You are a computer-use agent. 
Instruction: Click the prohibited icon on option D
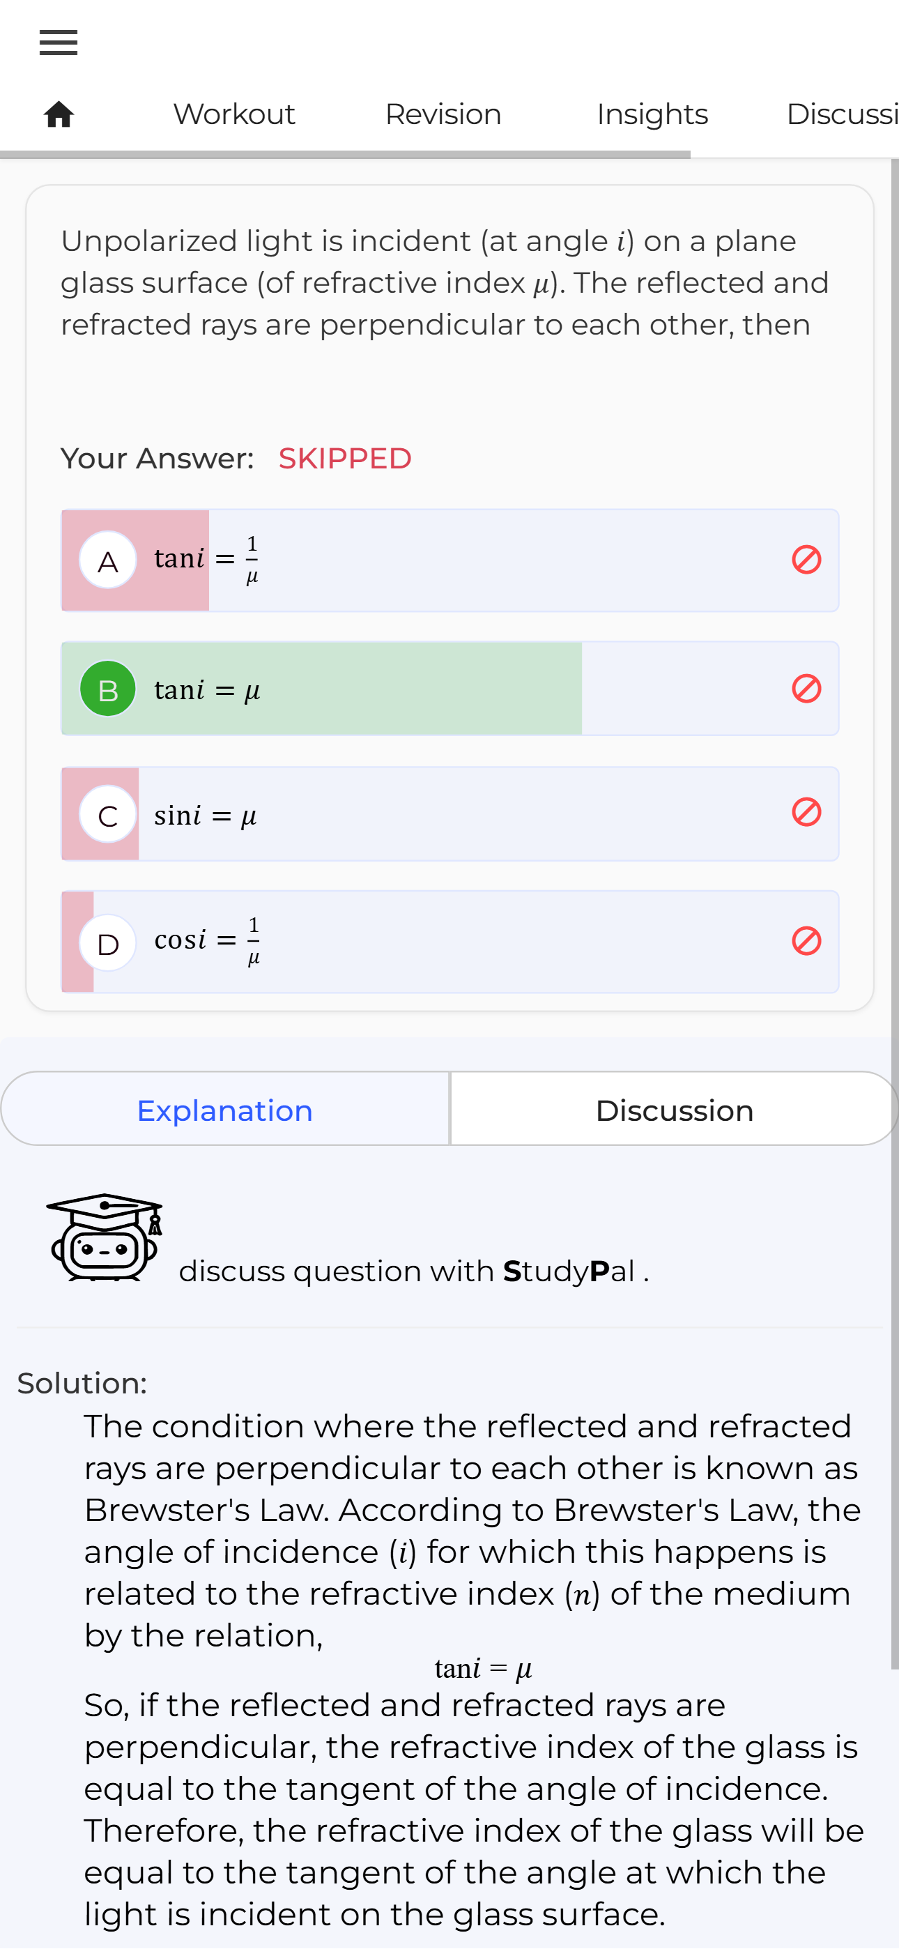click(x=806, y=941)
